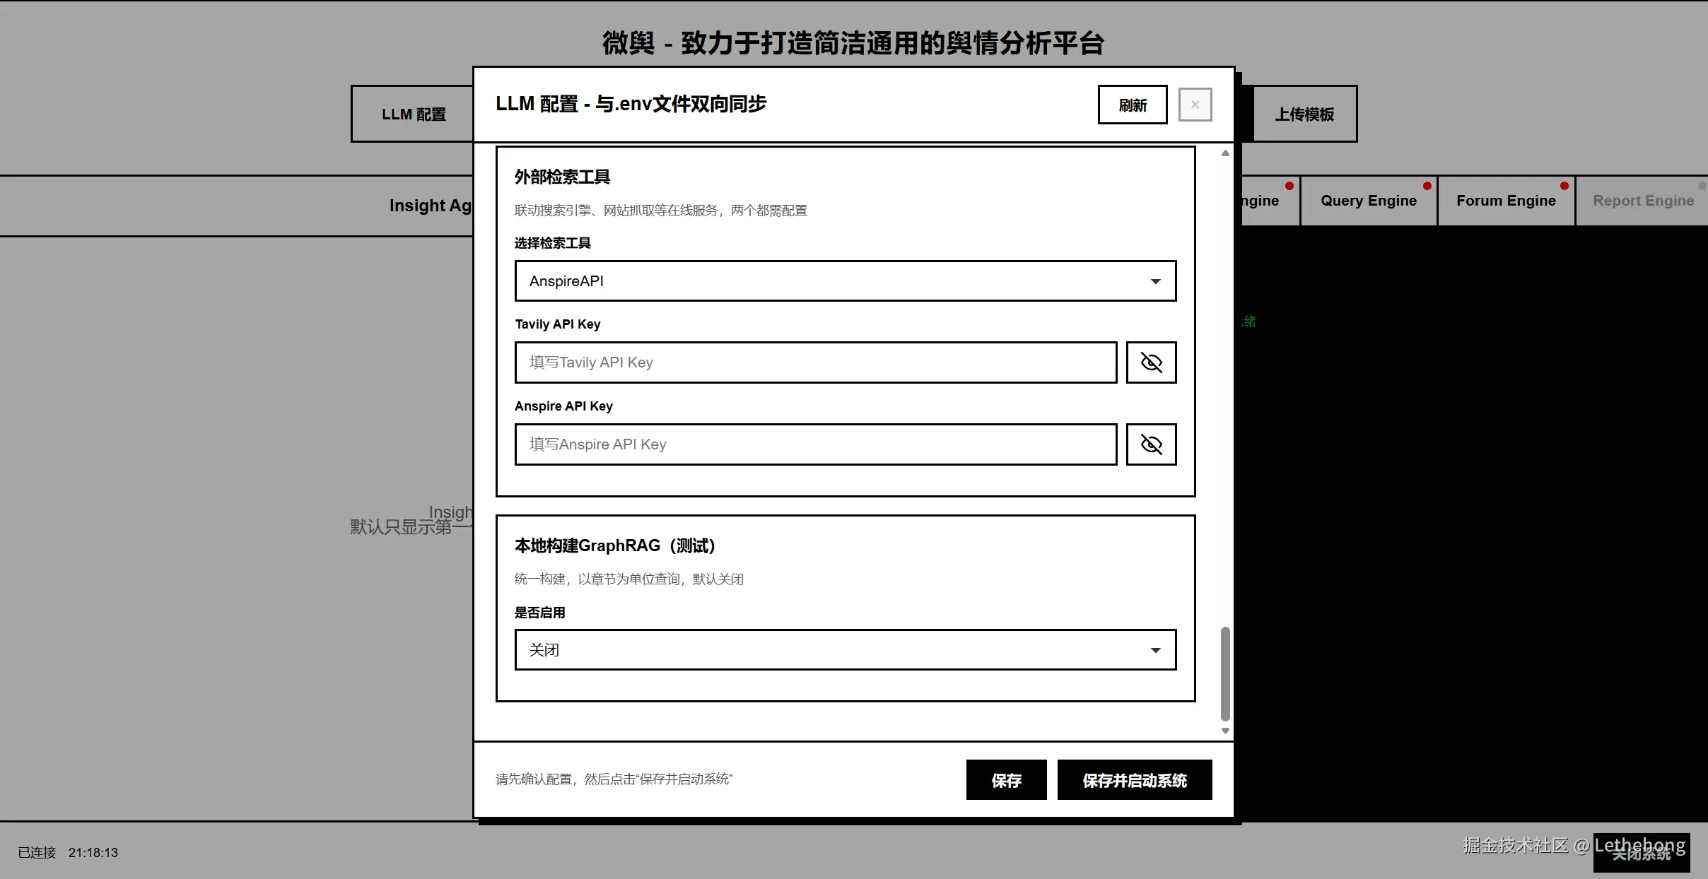Click scrollbar up arrow in dialog
This screenshot has width=1708, height=879.
pos(1225,153)
